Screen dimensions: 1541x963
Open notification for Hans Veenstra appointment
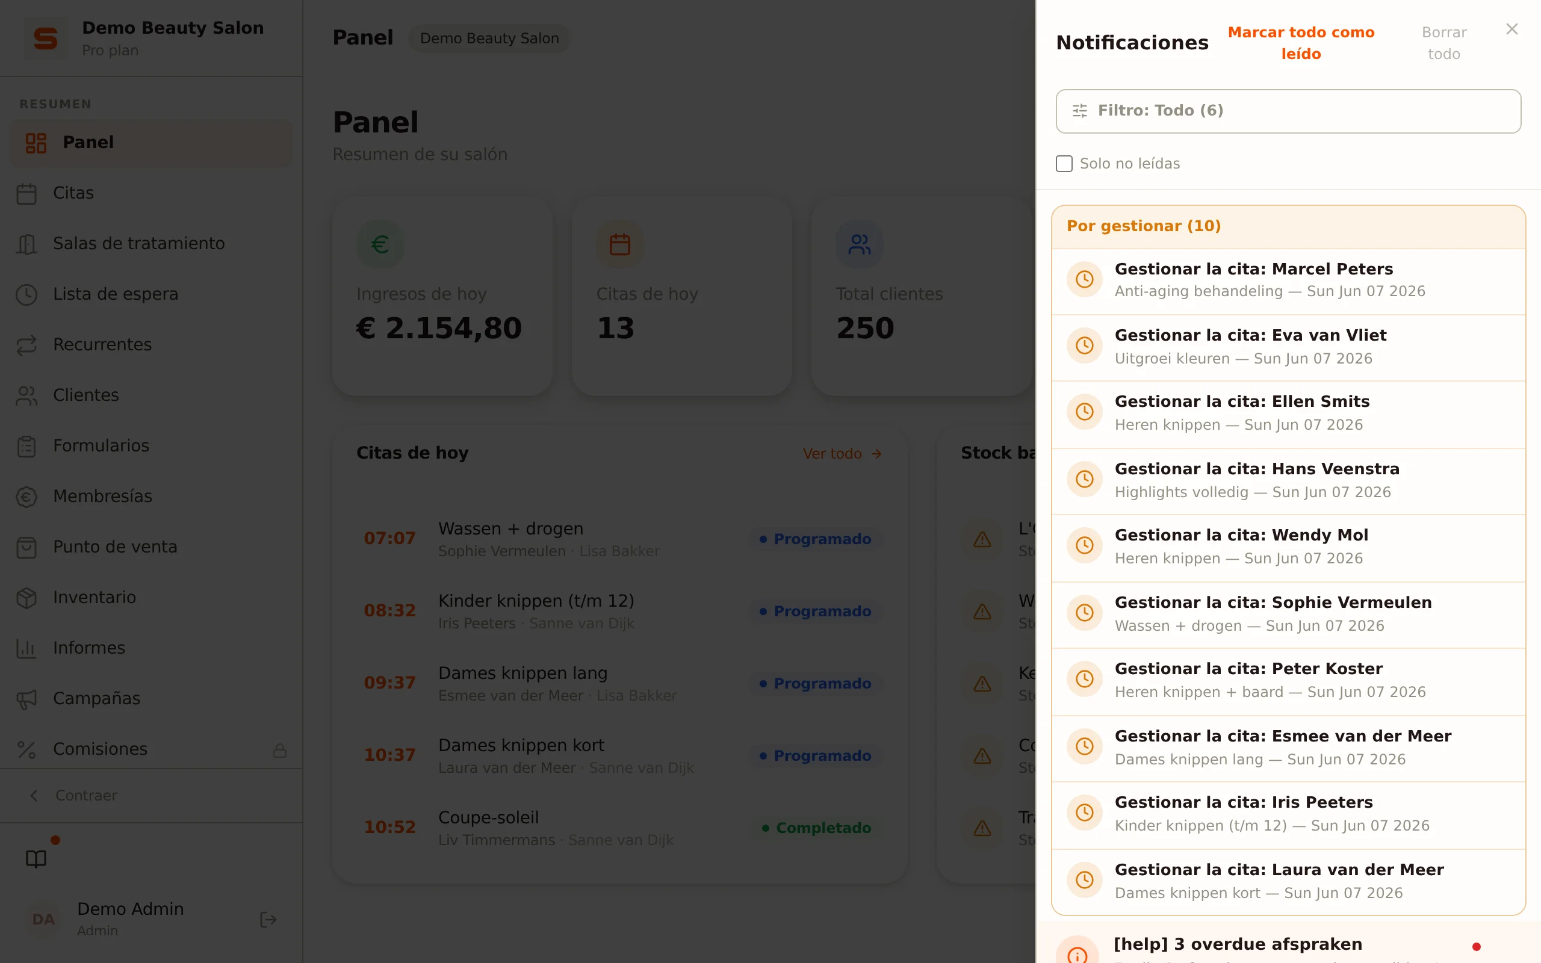(1288, 481)
